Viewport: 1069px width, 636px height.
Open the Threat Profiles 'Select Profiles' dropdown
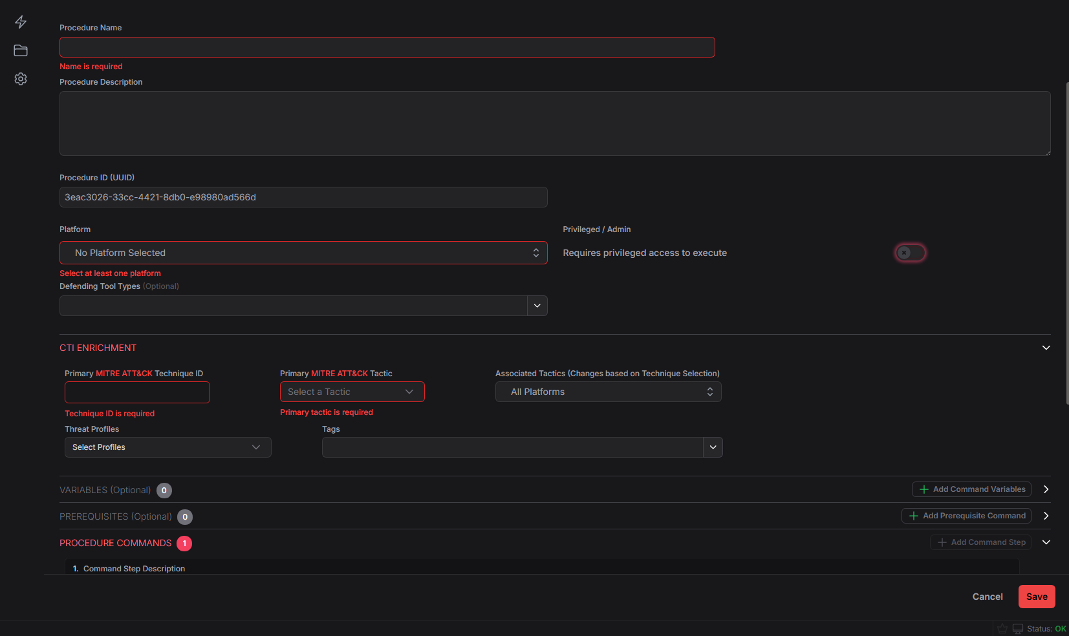point(167,447)
